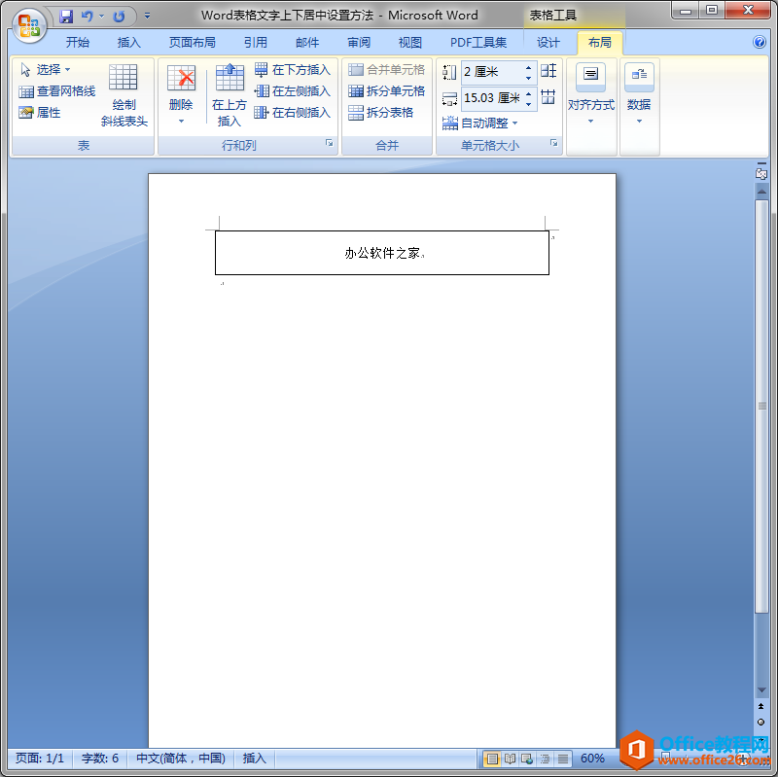Open the 开始 ribbon tab

click(78, 43)
